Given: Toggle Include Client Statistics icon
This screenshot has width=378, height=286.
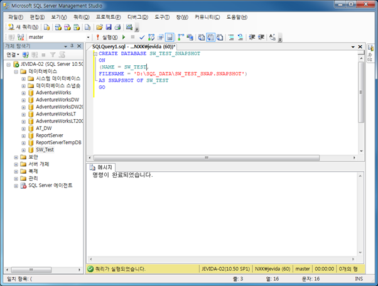Looking at the screenshot, I should (x=190, y=37).
